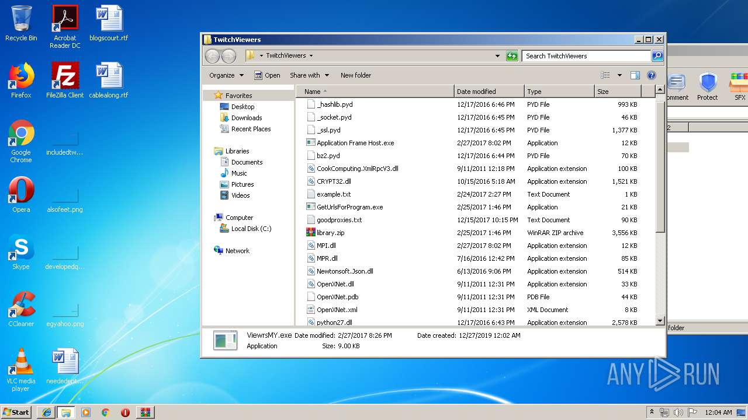
Task: Open the blogscourt.rtf desktop file
Action: (109, 23)
